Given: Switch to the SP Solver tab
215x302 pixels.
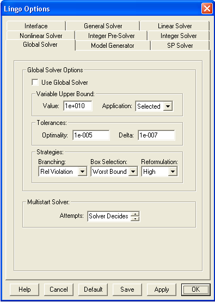Looking at the screenshot, I should pyautogui.click(x=180, y=46).
